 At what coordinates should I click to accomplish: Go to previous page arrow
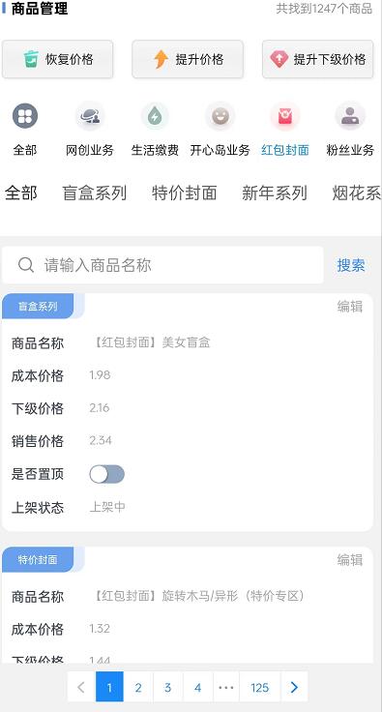click(x=81, y=688)
